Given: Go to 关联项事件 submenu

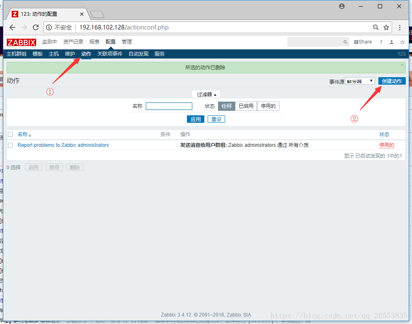Looking at the screenshot, I should pyautogui.click(x=110, y=54).
